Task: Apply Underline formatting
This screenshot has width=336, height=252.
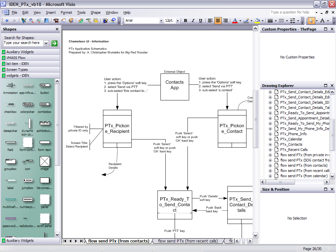Action: (x=200, y=21)
